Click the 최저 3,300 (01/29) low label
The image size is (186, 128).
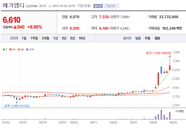point(17,106)
